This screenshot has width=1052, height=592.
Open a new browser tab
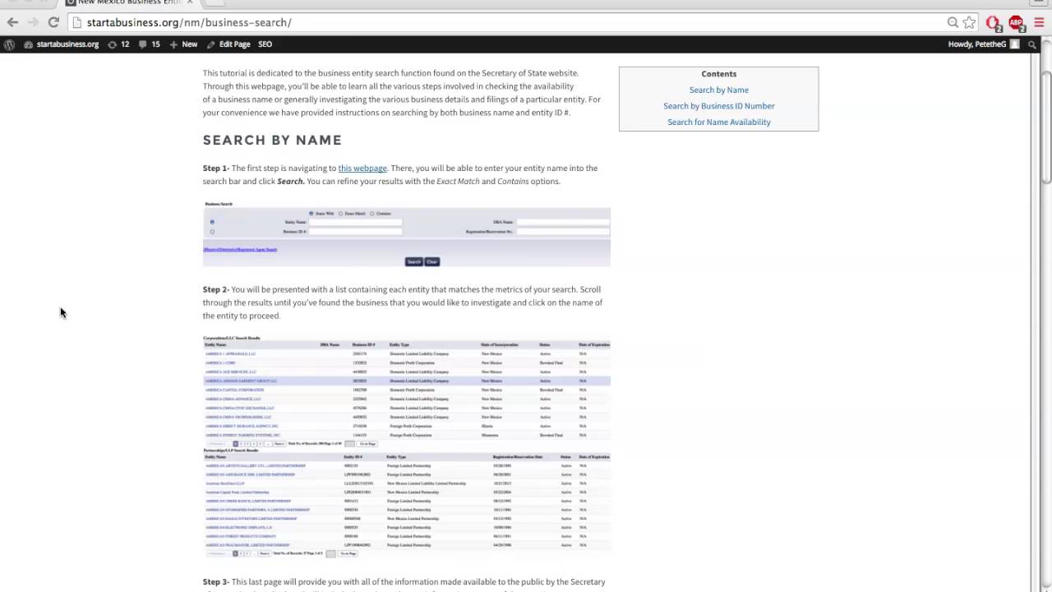tap(215, 2)
